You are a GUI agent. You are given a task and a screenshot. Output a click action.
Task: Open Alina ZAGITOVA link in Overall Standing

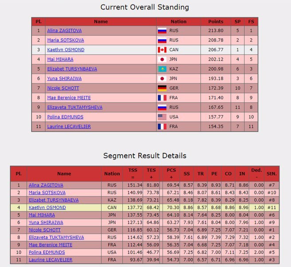(x=64, y=31)
